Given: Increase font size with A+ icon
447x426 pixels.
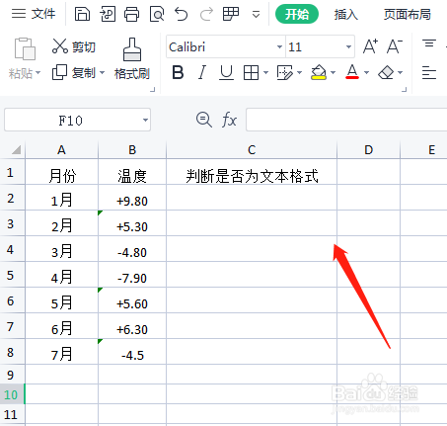Looking at the screenshot, I should 370,46.
